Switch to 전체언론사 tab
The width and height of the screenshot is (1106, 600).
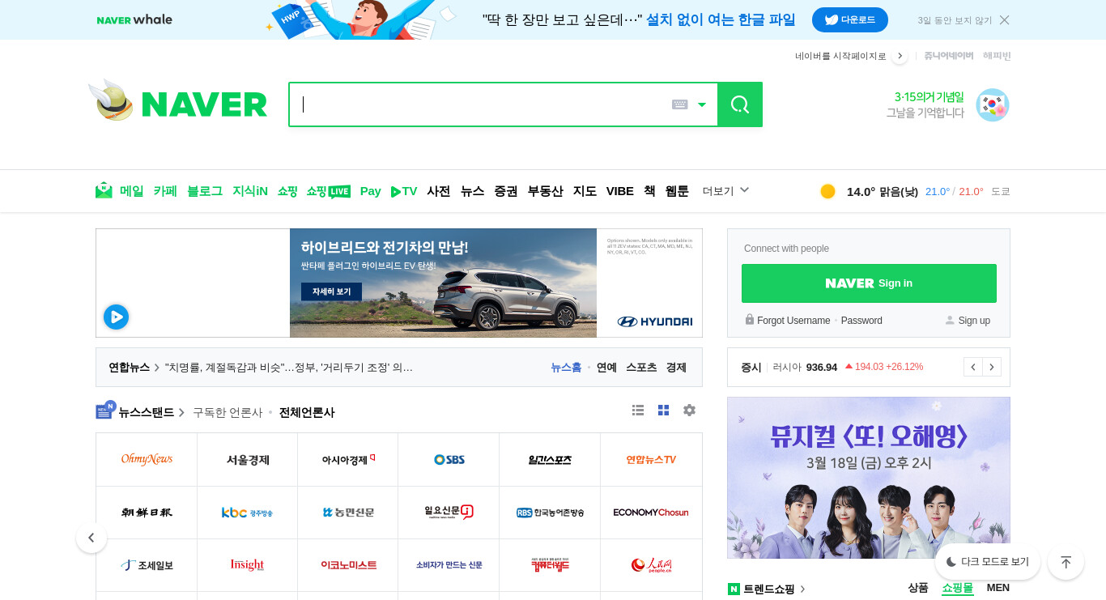point(307,412)
